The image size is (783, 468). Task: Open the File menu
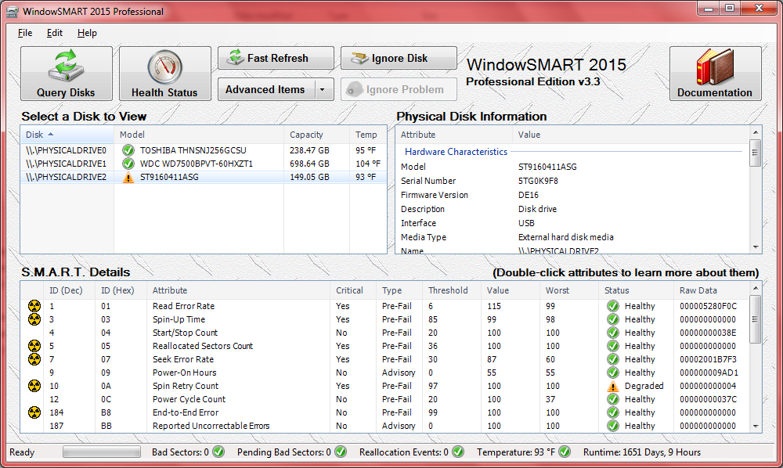tap(25, 33)
